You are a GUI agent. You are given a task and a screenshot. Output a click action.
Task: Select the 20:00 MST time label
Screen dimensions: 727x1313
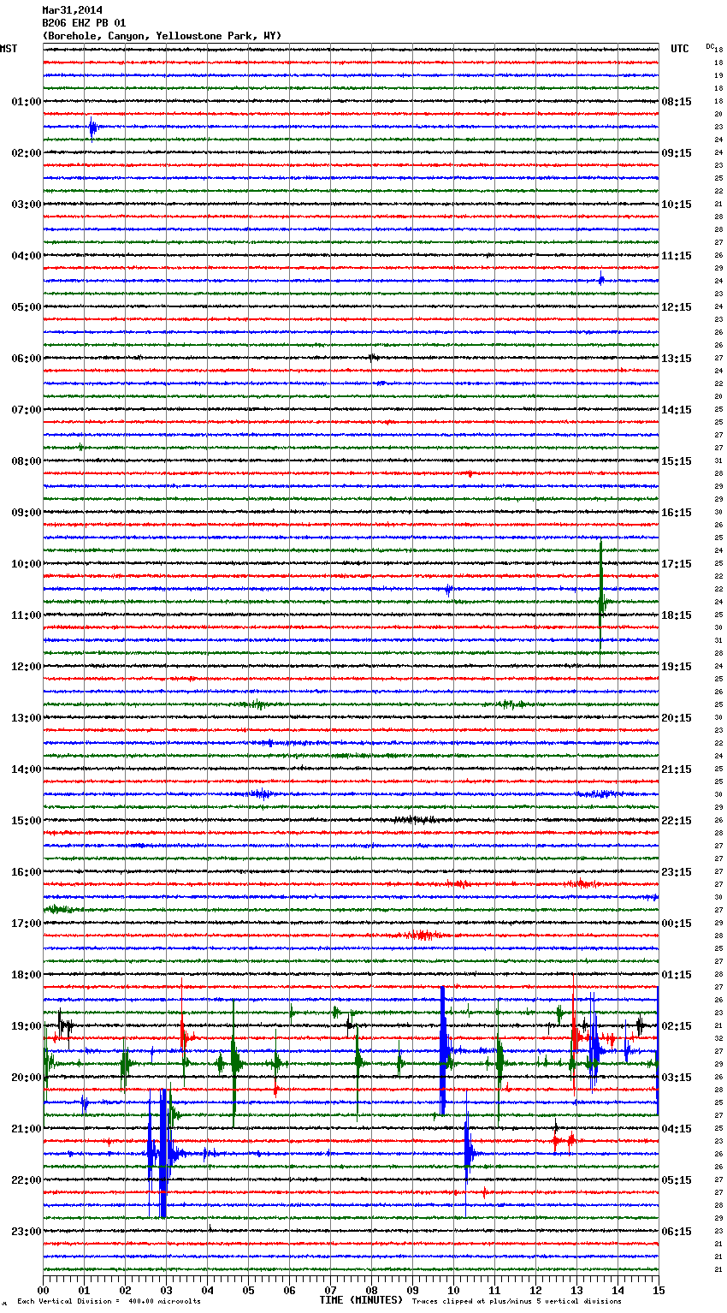point(27,1078)
